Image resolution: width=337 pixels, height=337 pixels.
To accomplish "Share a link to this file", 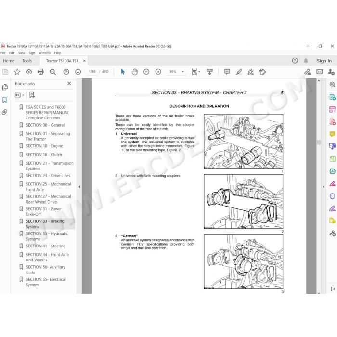I will [308, 72].
